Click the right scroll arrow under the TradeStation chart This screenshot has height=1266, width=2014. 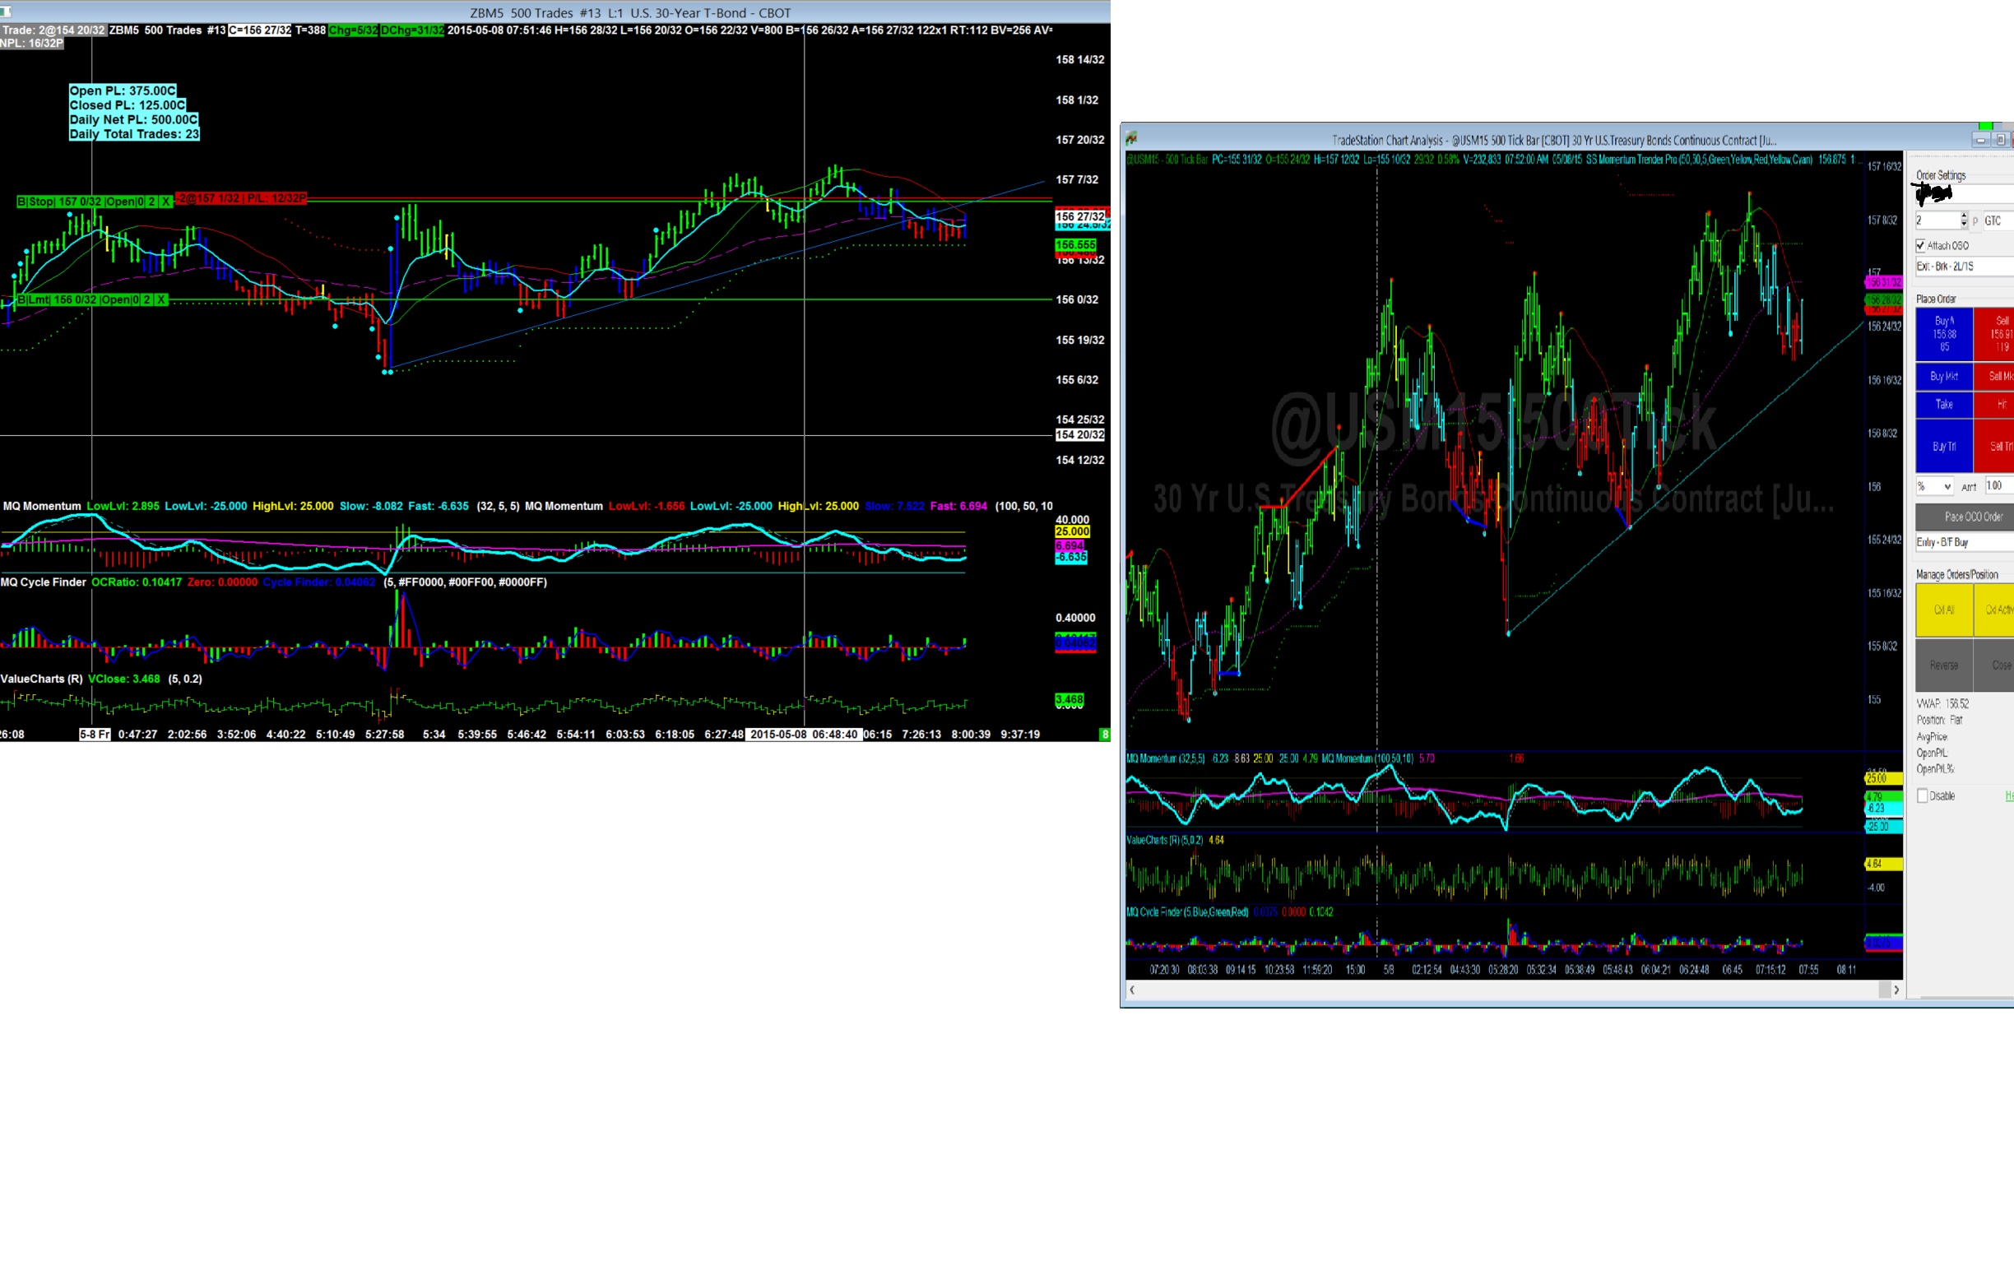(1896, 990)
